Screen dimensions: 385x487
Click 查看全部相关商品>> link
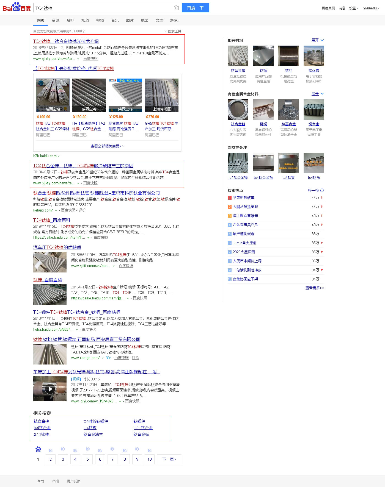click(x=107, y=146)
